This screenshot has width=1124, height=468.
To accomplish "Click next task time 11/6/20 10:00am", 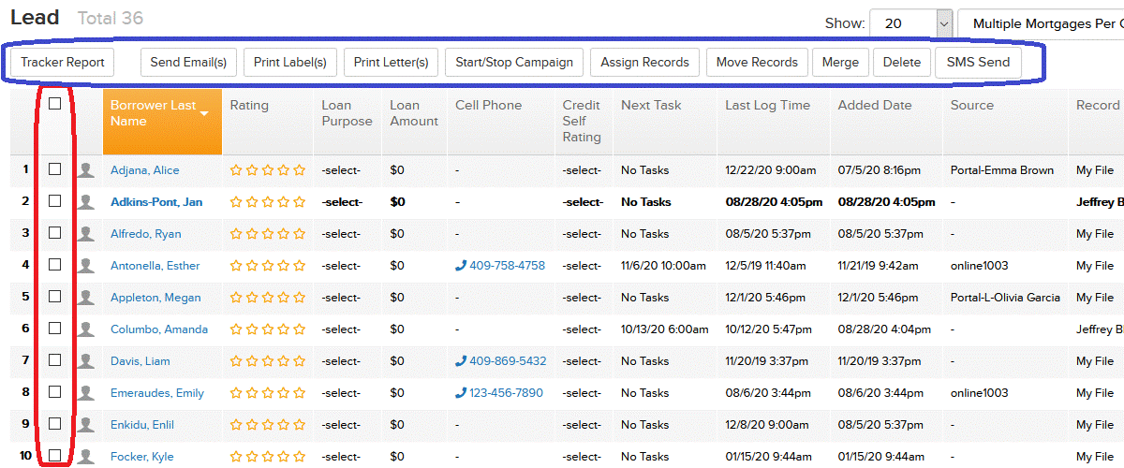I will click(x=663, y=266).
